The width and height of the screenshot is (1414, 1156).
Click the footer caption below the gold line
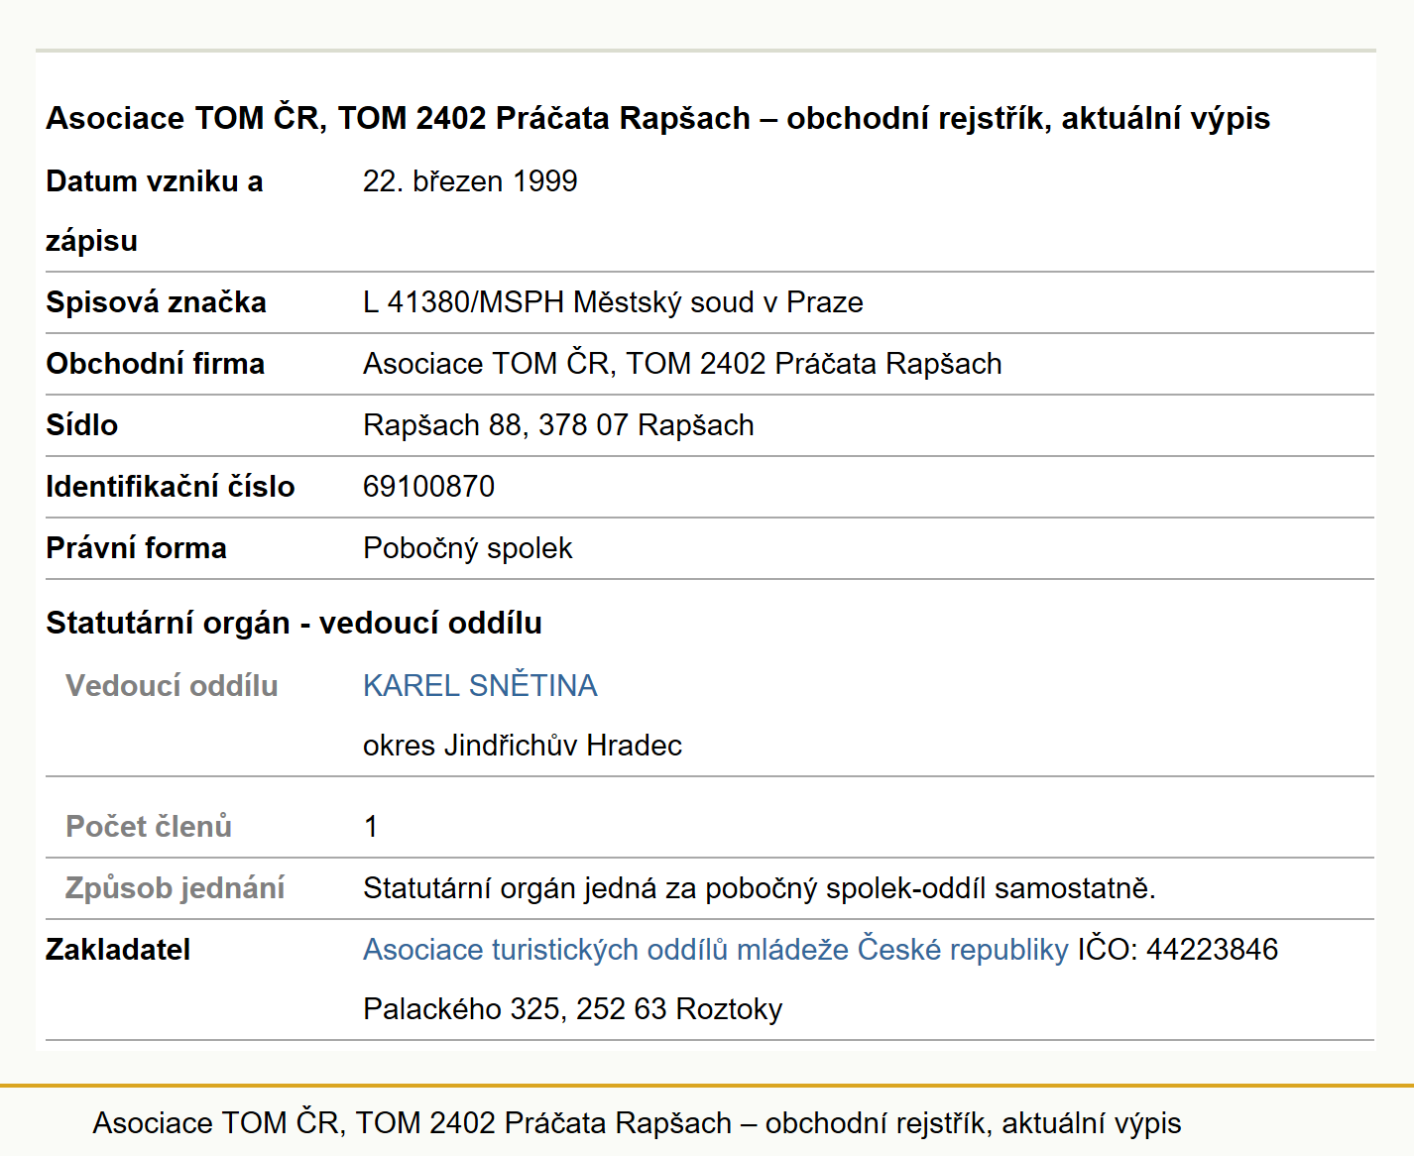coord(637,1122)
